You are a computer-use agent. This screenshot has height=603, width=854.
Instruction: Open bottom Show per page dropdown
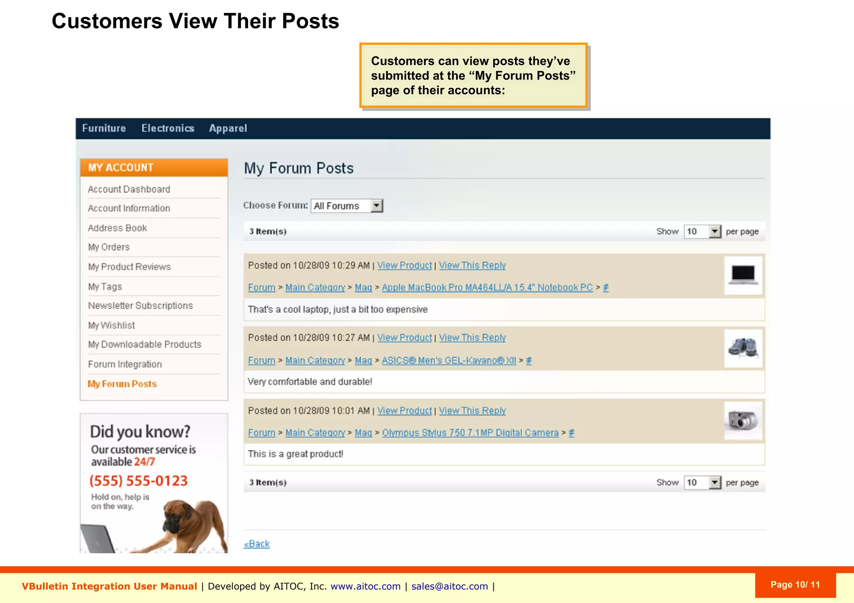tap(703, 483)
